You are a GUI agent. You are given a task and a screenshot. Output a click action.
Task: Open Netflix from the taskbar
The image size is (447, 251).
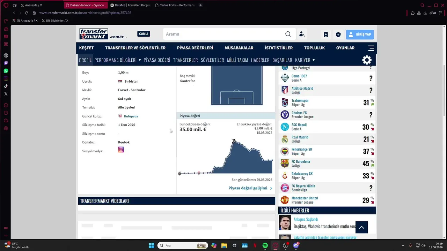pyautogui.click(x=255, y=245)
